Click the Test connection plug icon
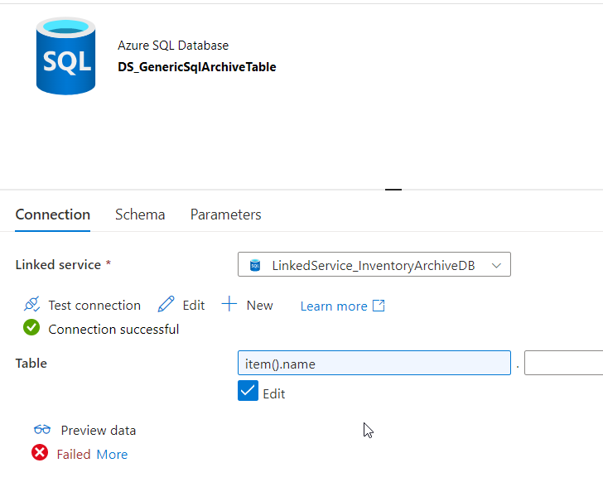 tap(32, 304)
